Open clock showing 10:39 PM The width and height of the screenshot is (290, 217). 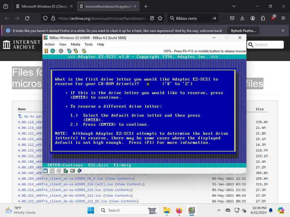pos(258,210)
